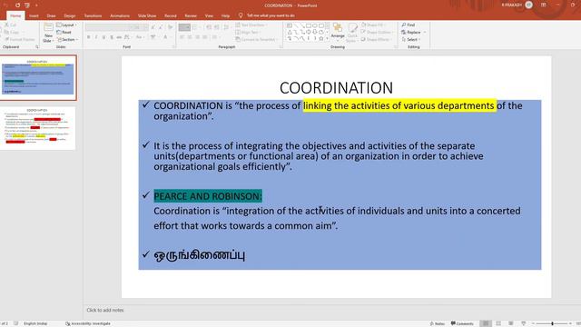Viewport: 581px width, 327px height.
Task: Switch to the Slide Show tab
Action: click(x=147, y=16)
